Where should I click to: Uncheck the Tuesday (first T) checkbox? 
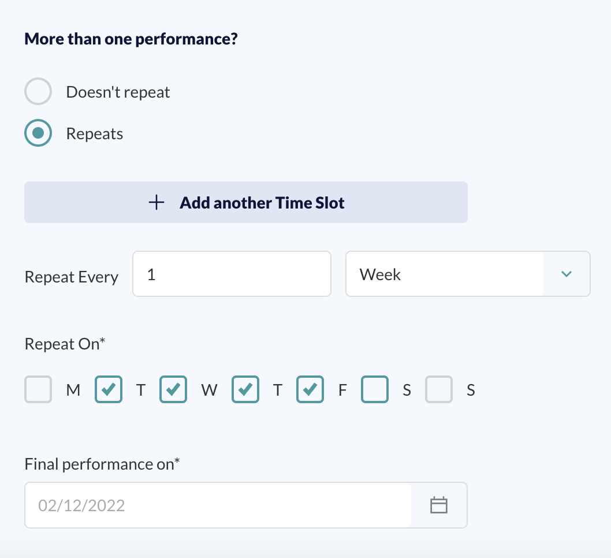[109, 389]
